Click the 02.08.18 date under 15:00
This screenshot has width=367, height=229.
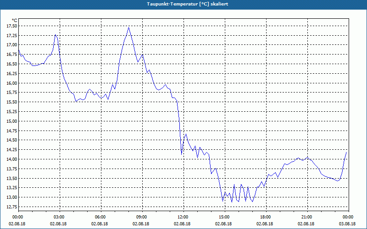pyautogui.click(x=223, y=224)
